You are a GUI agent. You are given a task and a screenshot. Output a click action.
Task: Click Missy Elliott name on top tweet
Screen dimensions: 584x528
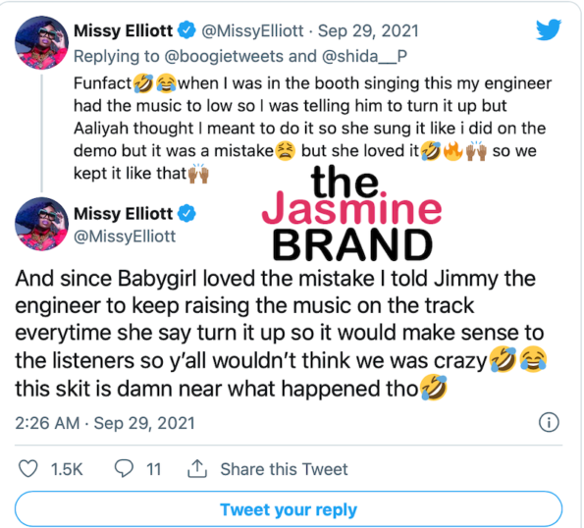point(124,30)
